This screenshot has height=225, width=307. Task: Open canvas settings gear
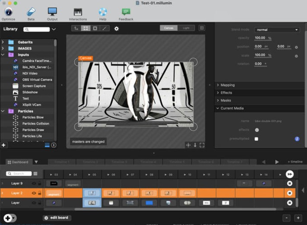pos(116,29)
